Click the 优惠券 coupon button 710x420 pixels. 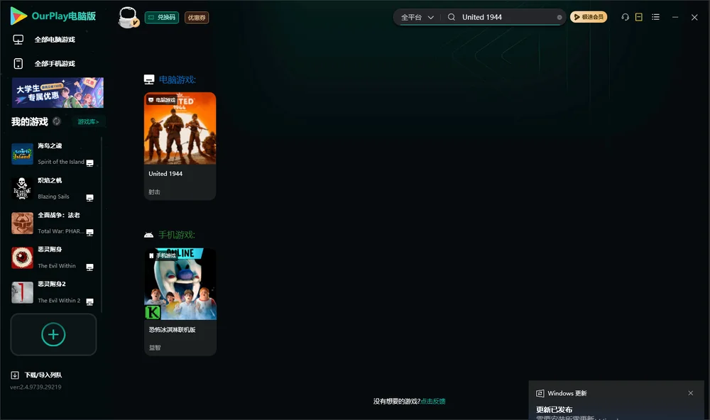[197, 18]
